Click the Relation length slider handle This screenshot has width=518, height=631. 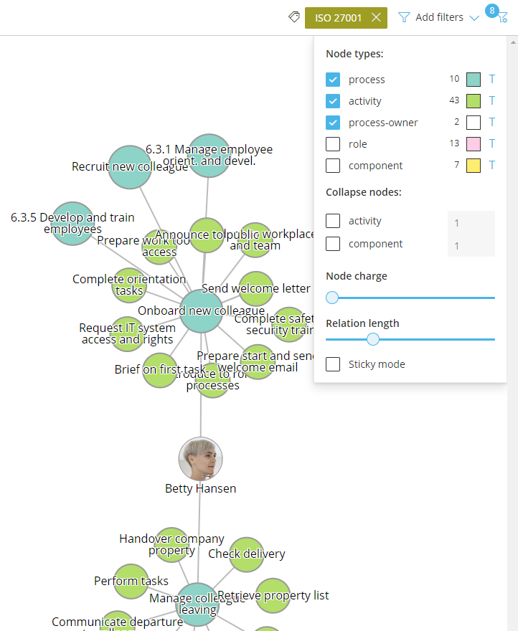(373, 339)
